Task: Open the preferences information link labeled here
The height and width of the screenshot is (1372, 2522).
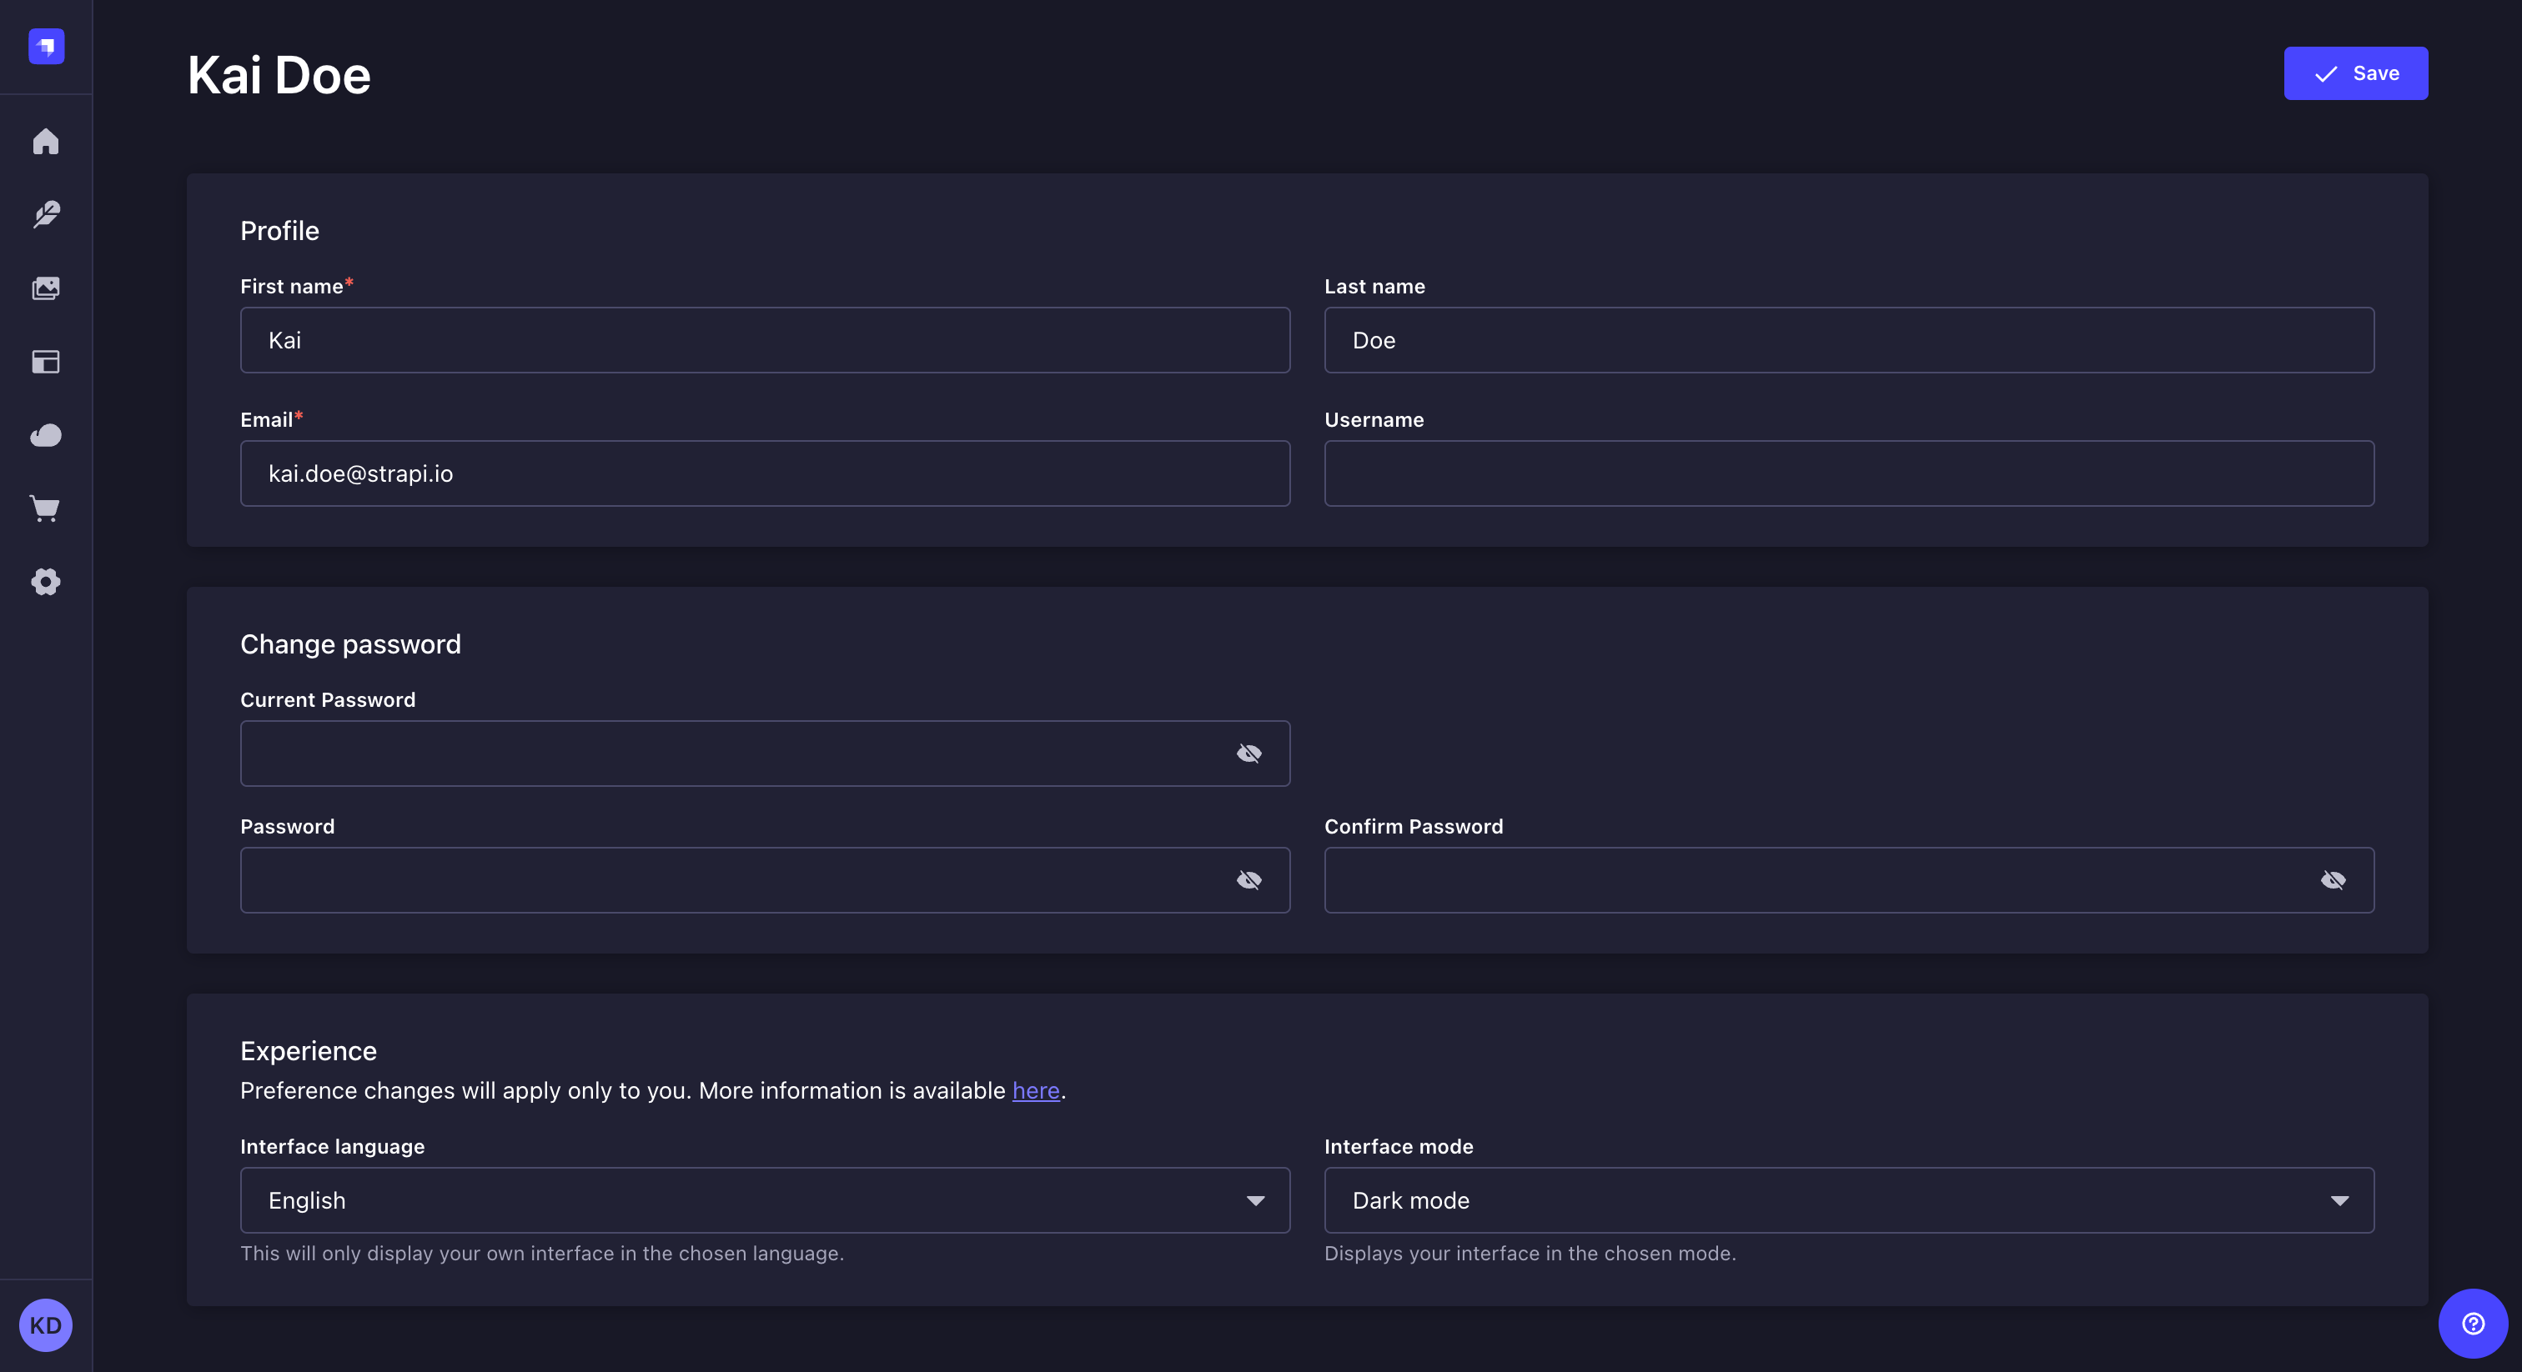Action: click(1035, 1091)
